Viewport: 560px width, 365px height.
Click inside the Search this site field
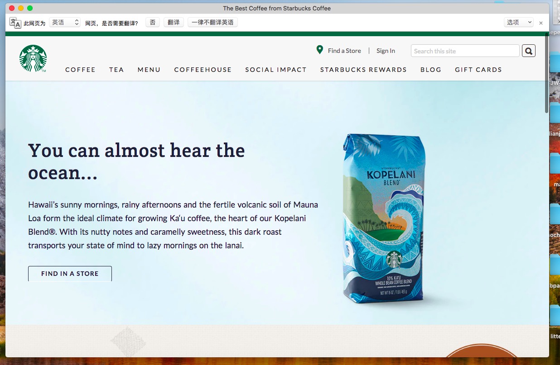(x=465, y=51)
